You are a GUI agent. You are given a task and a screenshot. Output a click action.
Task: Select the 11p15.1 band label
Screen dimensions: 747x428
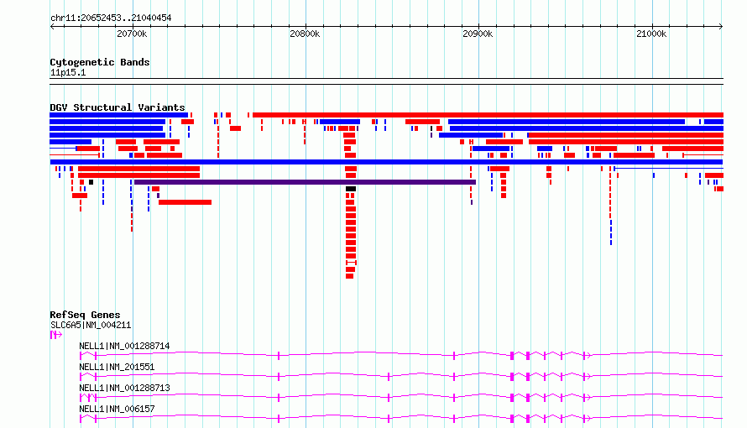(x=68, y=73)
